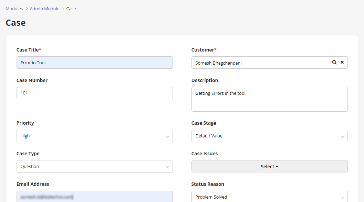Click the Case page heading
This screenshot has width=364, height=202.
click(15, 23)
